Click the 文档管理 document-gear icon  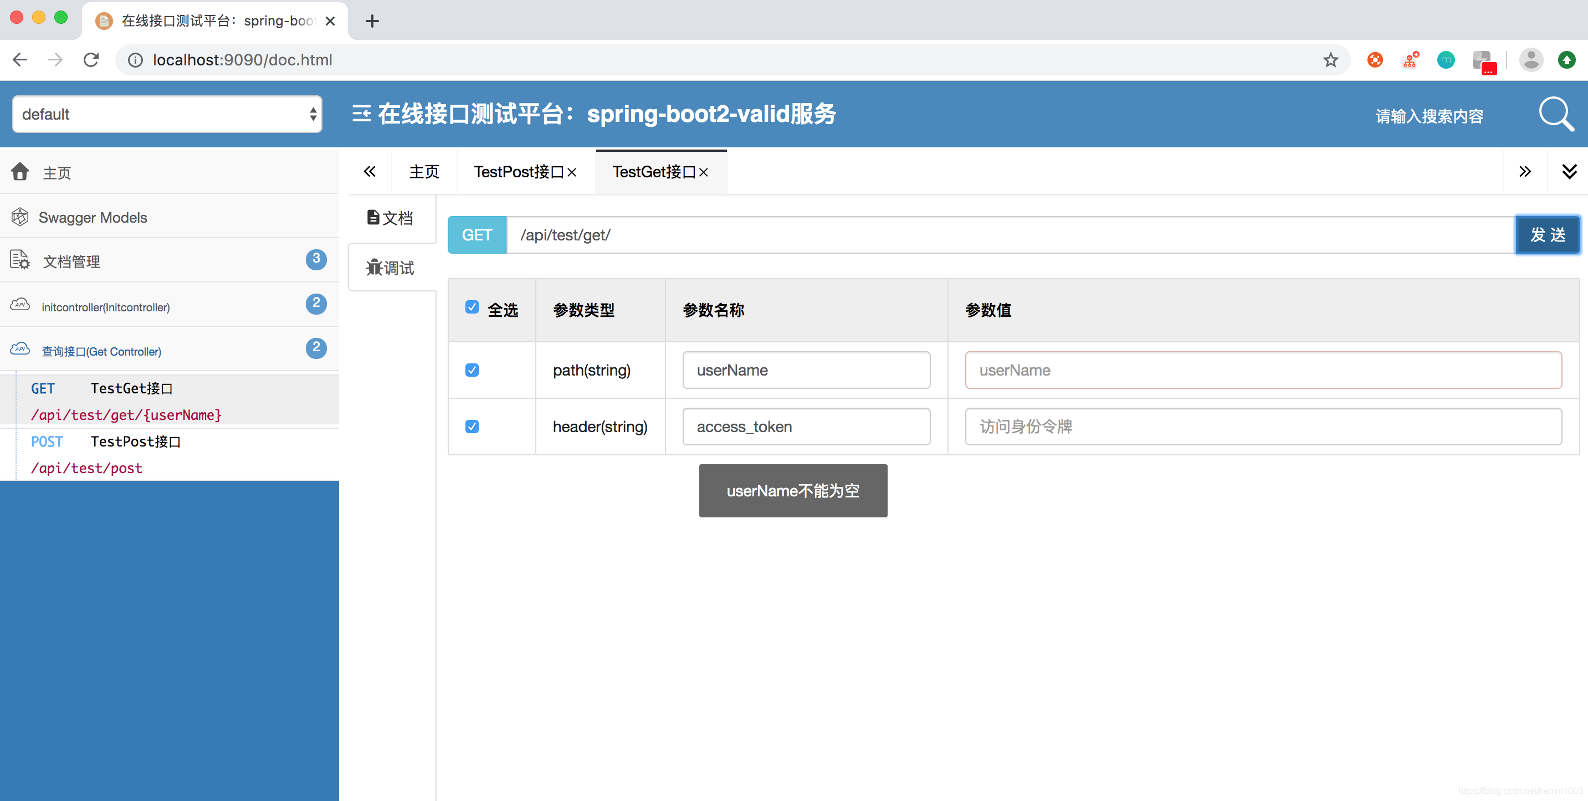click(x=20, y=261)
